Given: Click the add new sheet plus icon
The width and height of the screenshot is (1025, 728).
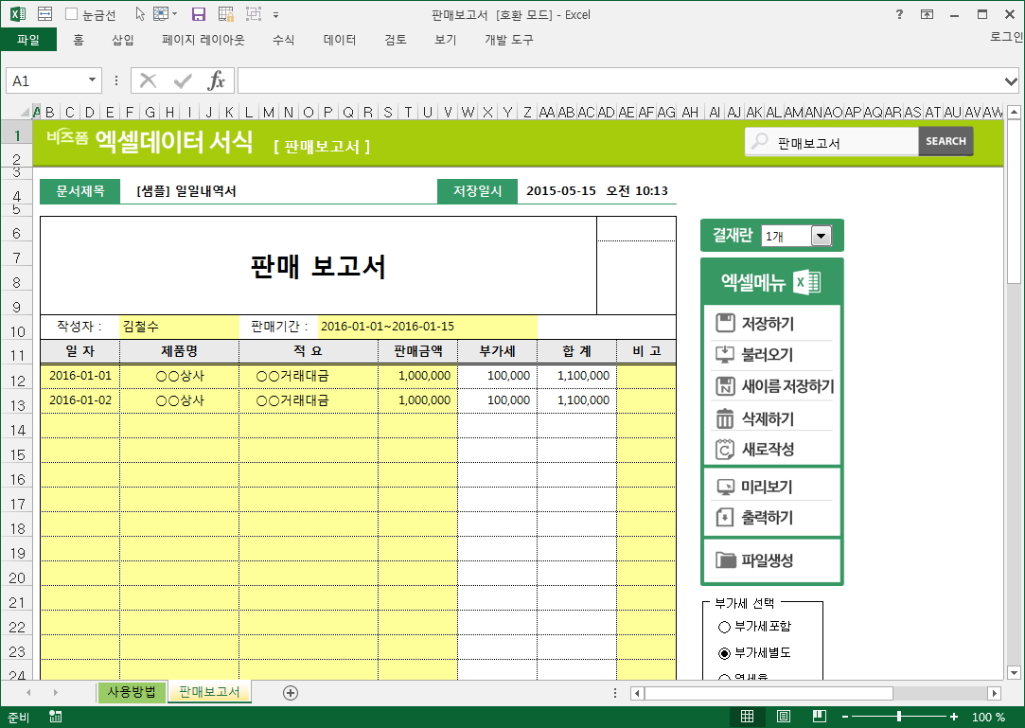Looking at the screenshot, I should 291,692.
